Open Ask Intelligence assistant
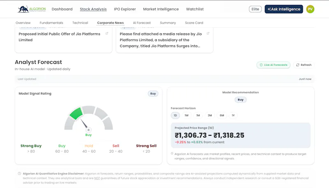Viewport: 329px width, 188px height. tap(284, 9)
